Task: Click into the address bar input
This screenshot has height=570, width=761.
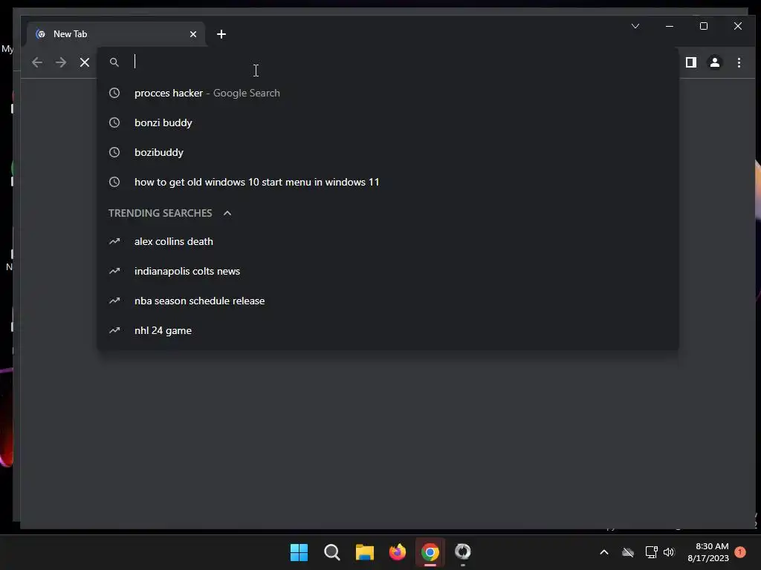Action: pyautogui.click(x=388, y=62)
